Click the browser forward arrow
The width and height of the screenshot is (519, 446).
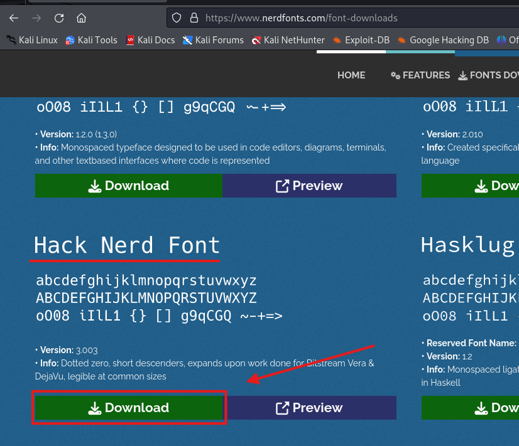36,18
